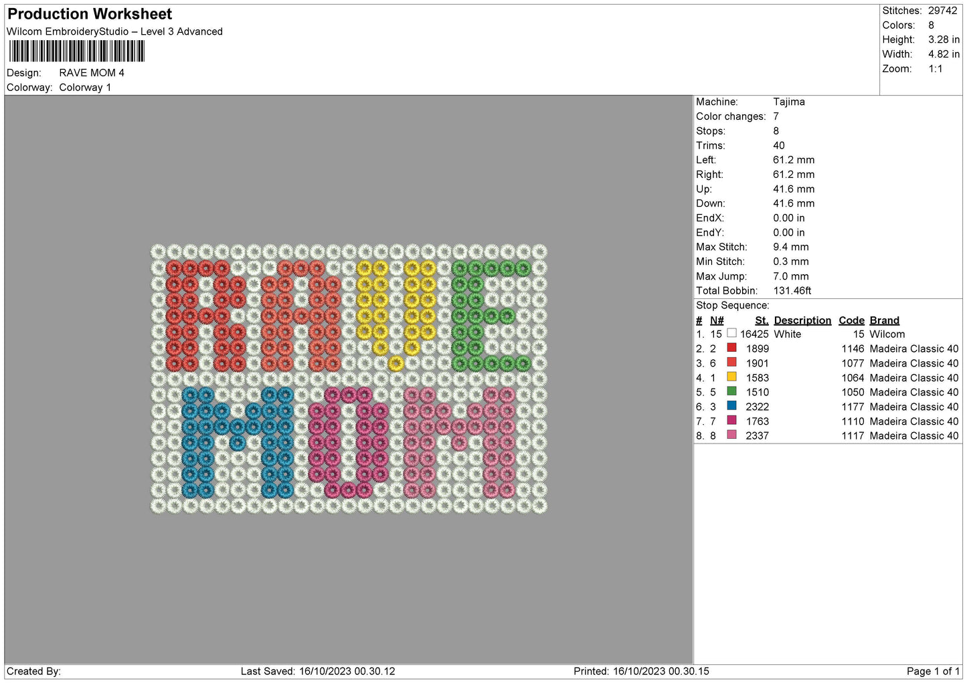The height and width of the screenshot is (683, 967).
Task: Click the 'Page 1 of 1' footer text
Action: coord(933,671)
